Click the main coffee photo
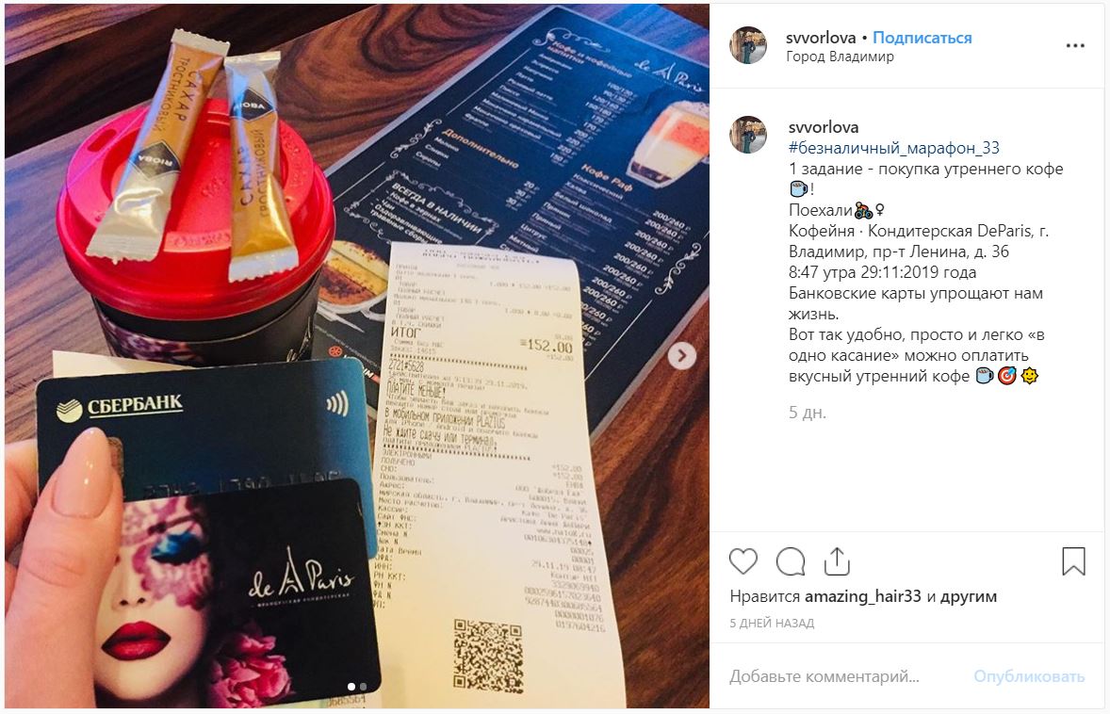Viewport: 1110px width, 714px height. pyautogui.click(x=357, y=355)
